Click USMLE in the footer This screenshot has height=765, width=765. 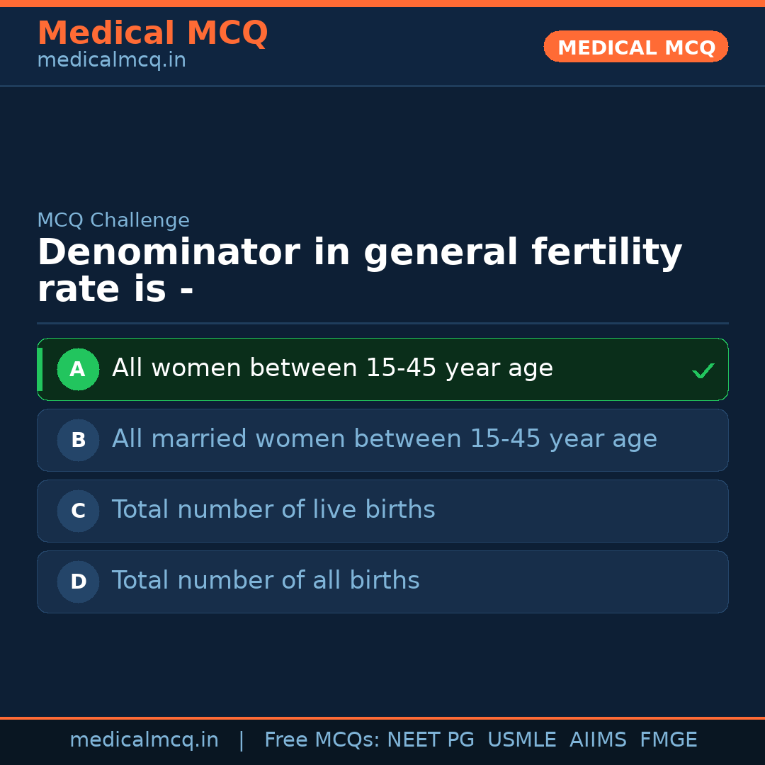pyautogui.click(x=521, y=740)
